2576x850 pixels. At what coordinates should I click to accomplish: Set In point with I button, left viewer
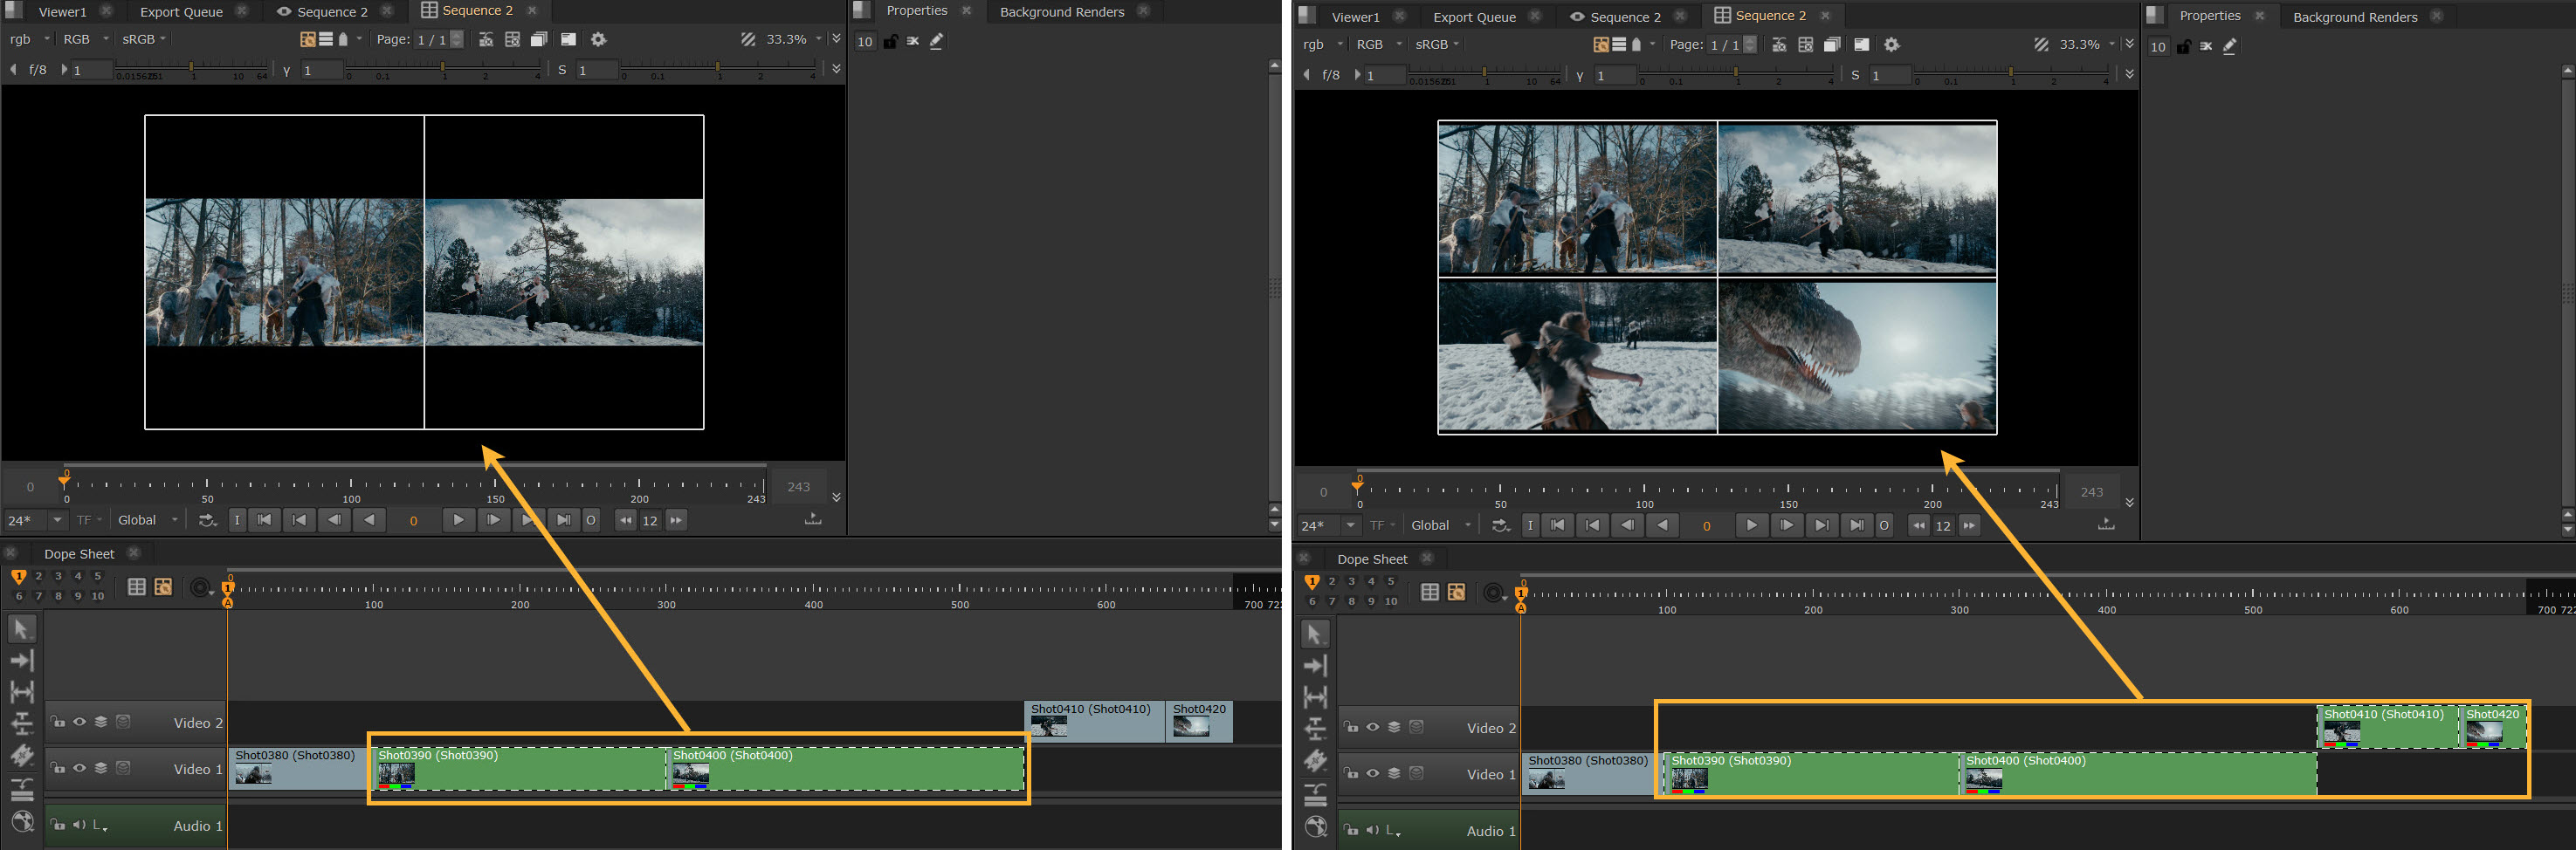coord(237,519)
